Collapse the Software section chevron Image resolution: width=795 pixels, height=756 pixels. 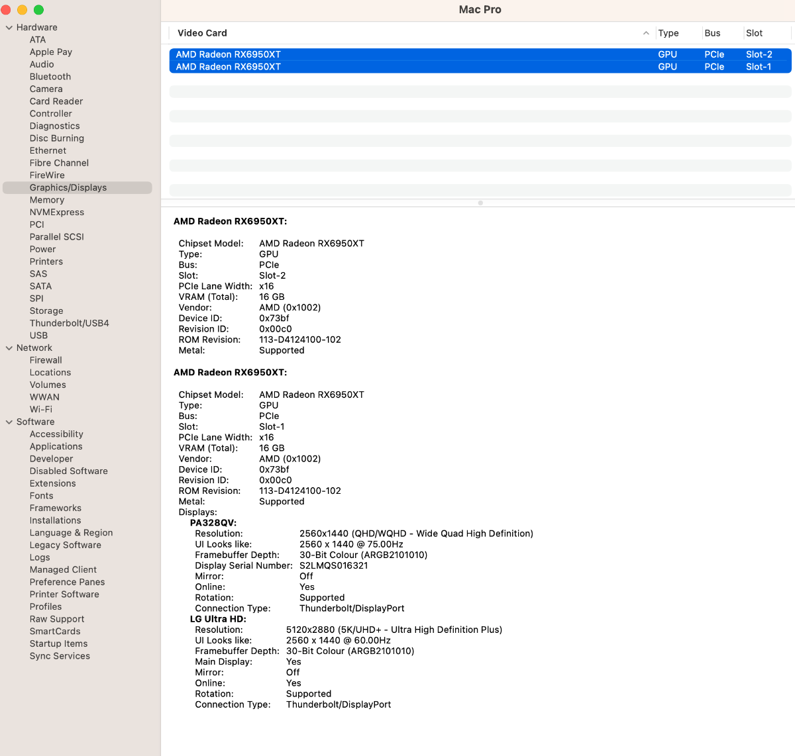click(x=9, y=422)
